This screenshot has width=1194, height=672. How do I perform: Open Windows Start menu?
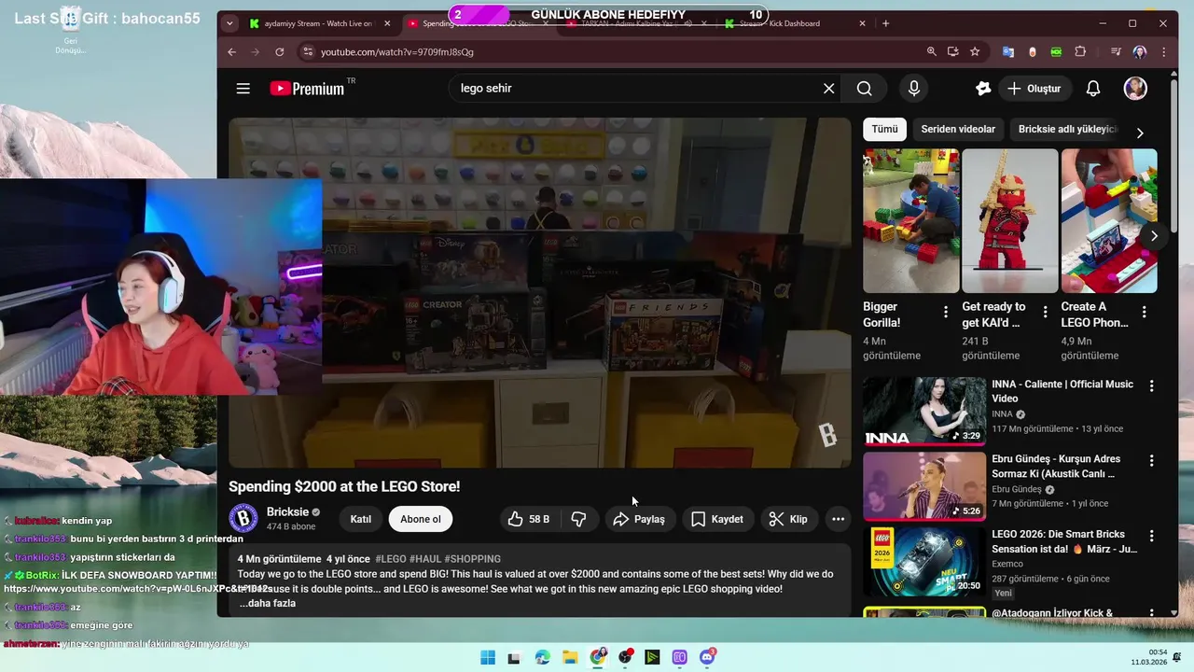pyautogui.click(x=488, y=657)
